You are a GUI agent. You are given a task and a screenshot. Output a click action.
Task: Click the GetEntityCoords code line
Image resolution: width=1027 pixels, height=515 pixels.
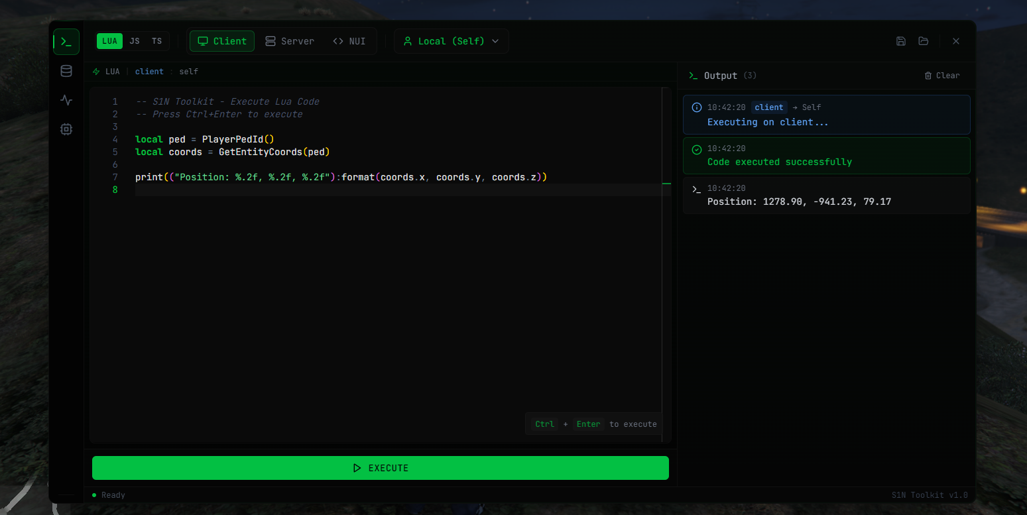pos(233,152)
